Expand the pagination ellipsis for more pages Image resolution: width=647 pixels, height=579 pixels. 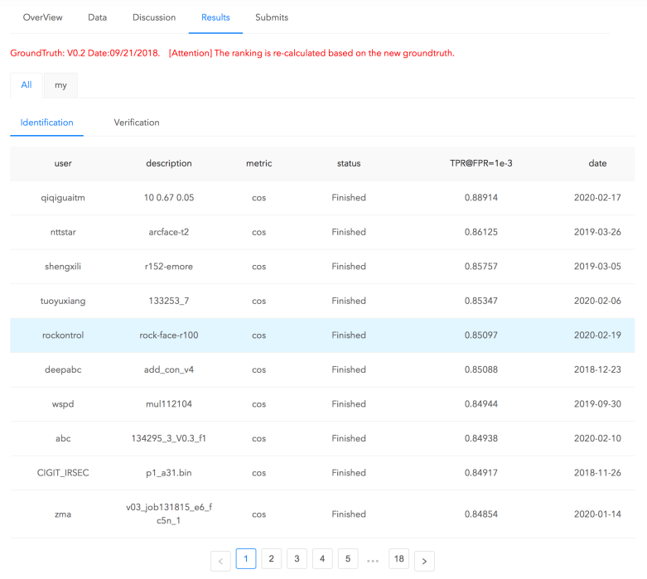coord(373,561)
